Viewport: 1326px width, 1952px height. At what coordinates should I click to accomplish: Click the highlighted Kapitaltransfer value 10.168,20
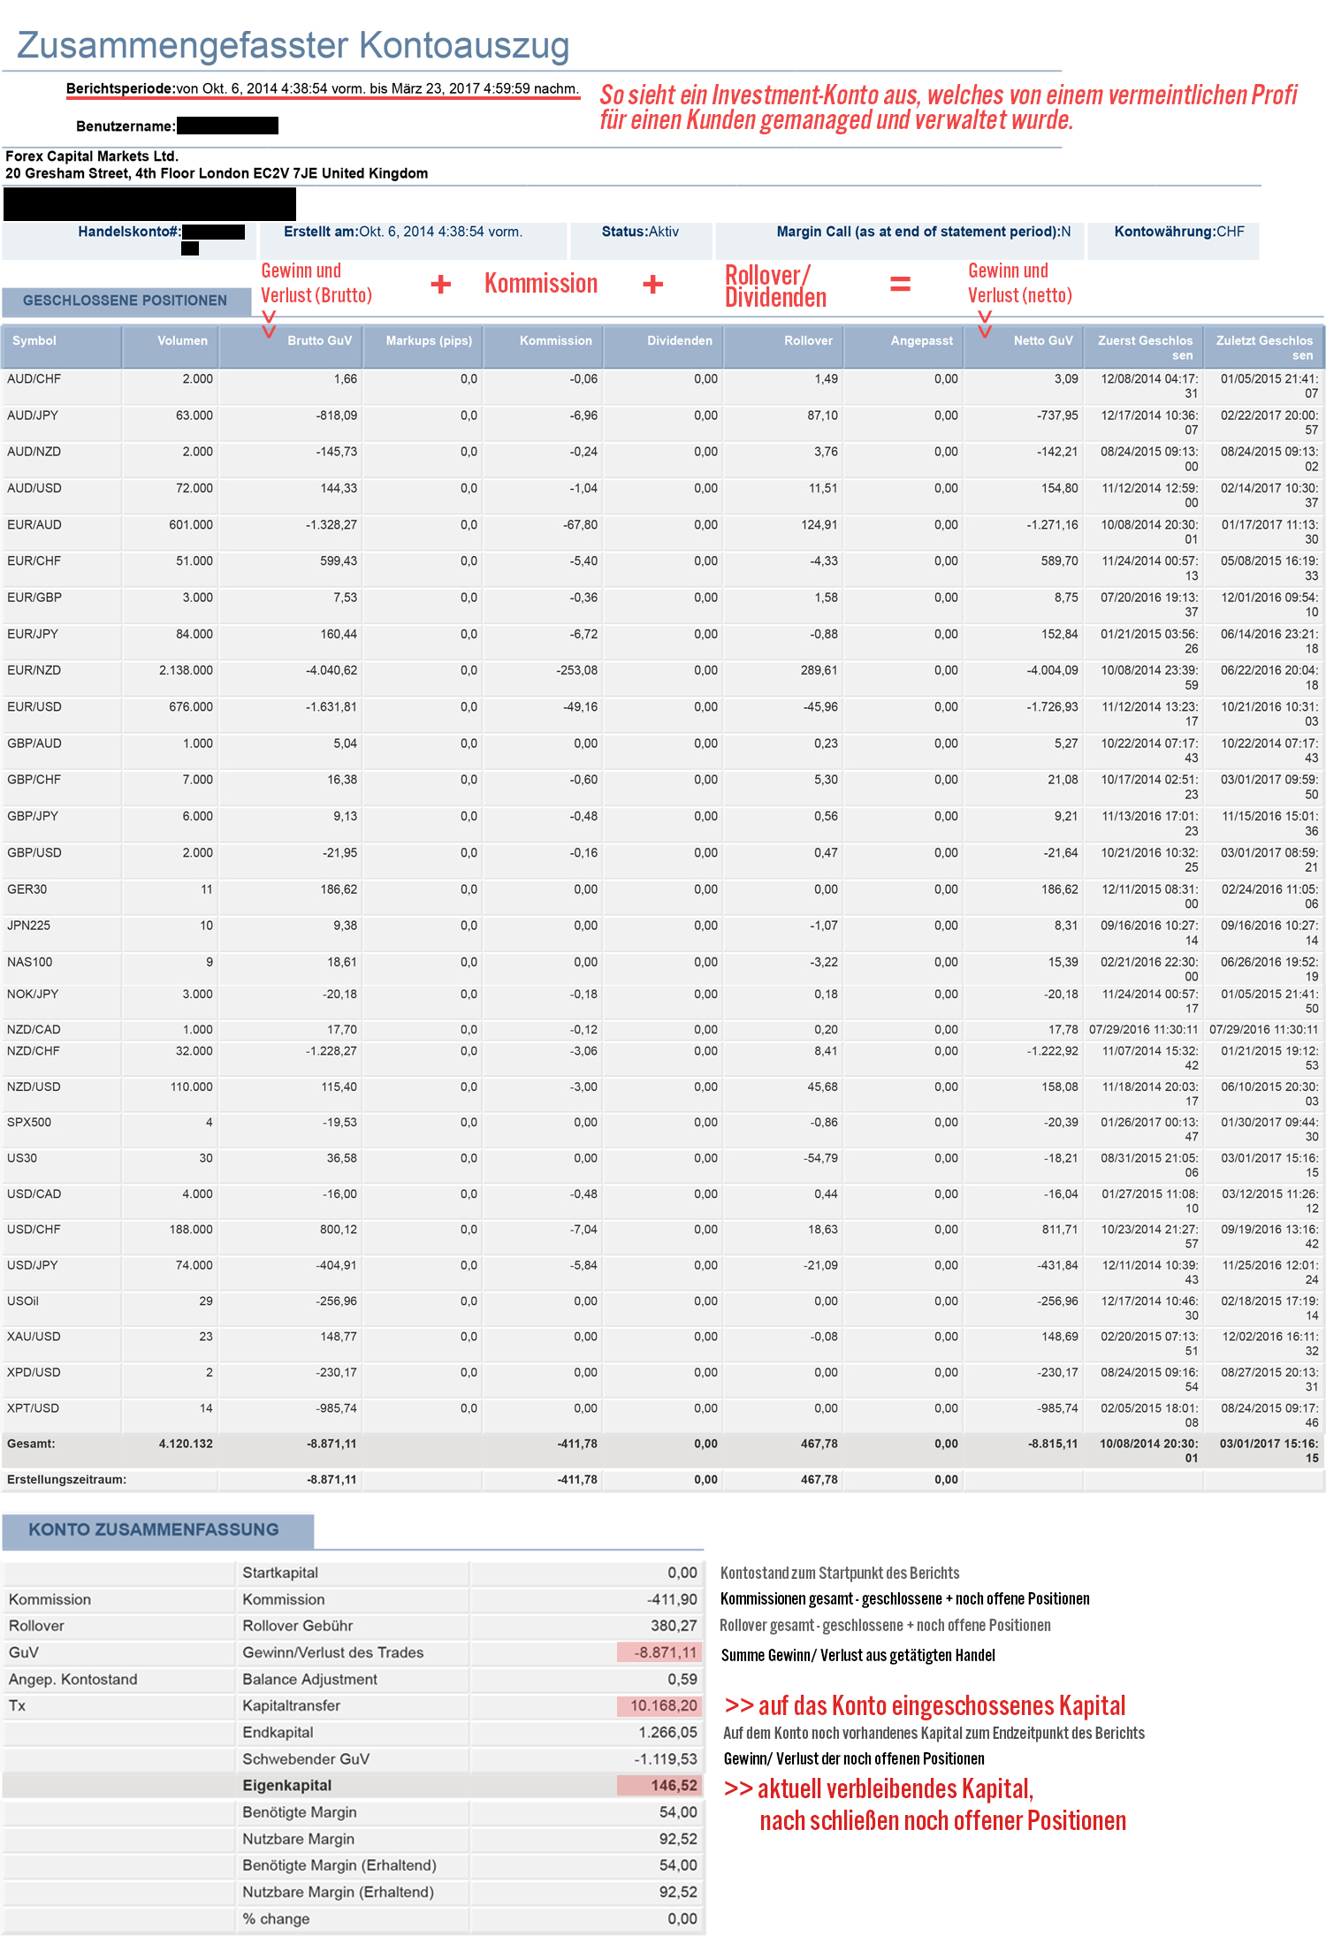(659, 1705)
